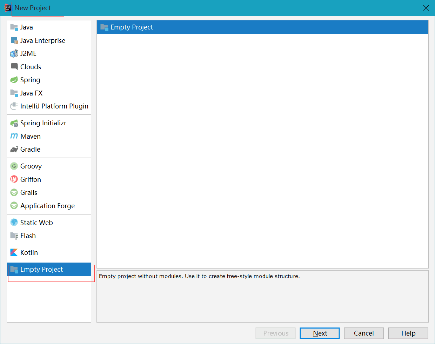Image resolution: width=435 pixels, height=344 pixels.
Task: Select the Griffon red icon
Action: (14, 179)
